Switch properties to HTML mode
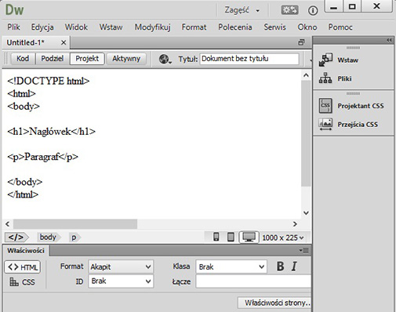396x312 pixels. [23, 267]
